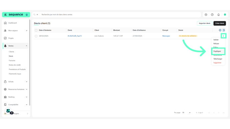
Task: Click the Comptabilité document icon
Action: 5,105
